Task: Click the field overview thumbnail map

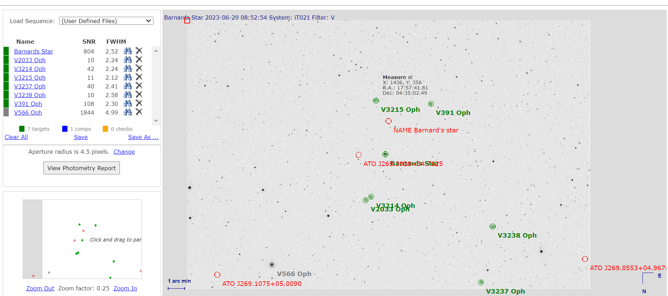Action: tap(82, 239)
